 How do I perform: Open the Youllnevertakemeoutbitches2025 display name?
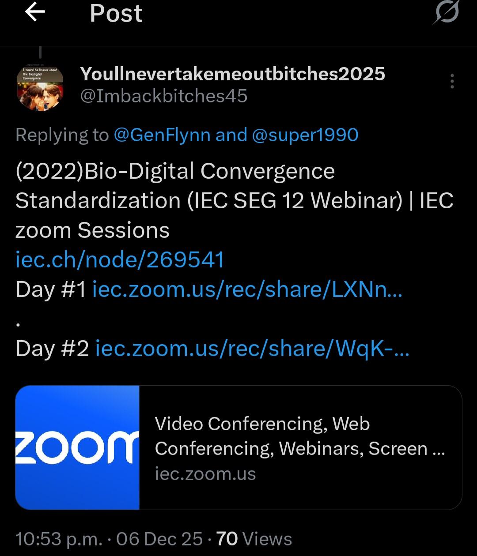[x=232, y=74]
